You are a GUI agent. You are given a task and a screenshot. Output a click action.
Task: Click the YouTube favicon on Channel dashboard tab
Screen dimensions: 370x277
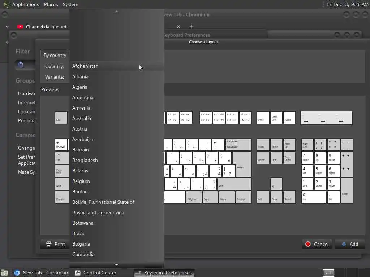[20, 27]
